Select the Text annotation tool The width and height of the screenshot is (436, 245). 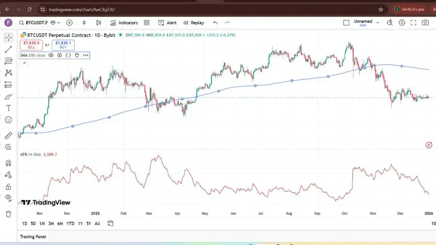click(x=9, y=108)
